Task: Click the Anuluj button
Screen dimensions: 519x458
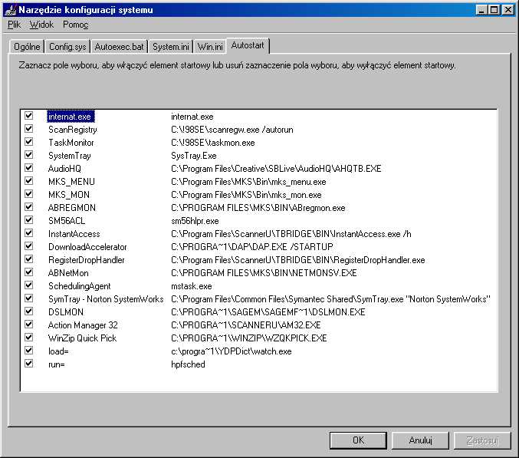Action: pos(420,440)
